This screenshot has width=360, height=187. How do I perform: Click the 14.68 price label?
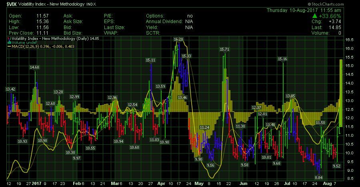[34, 67]
